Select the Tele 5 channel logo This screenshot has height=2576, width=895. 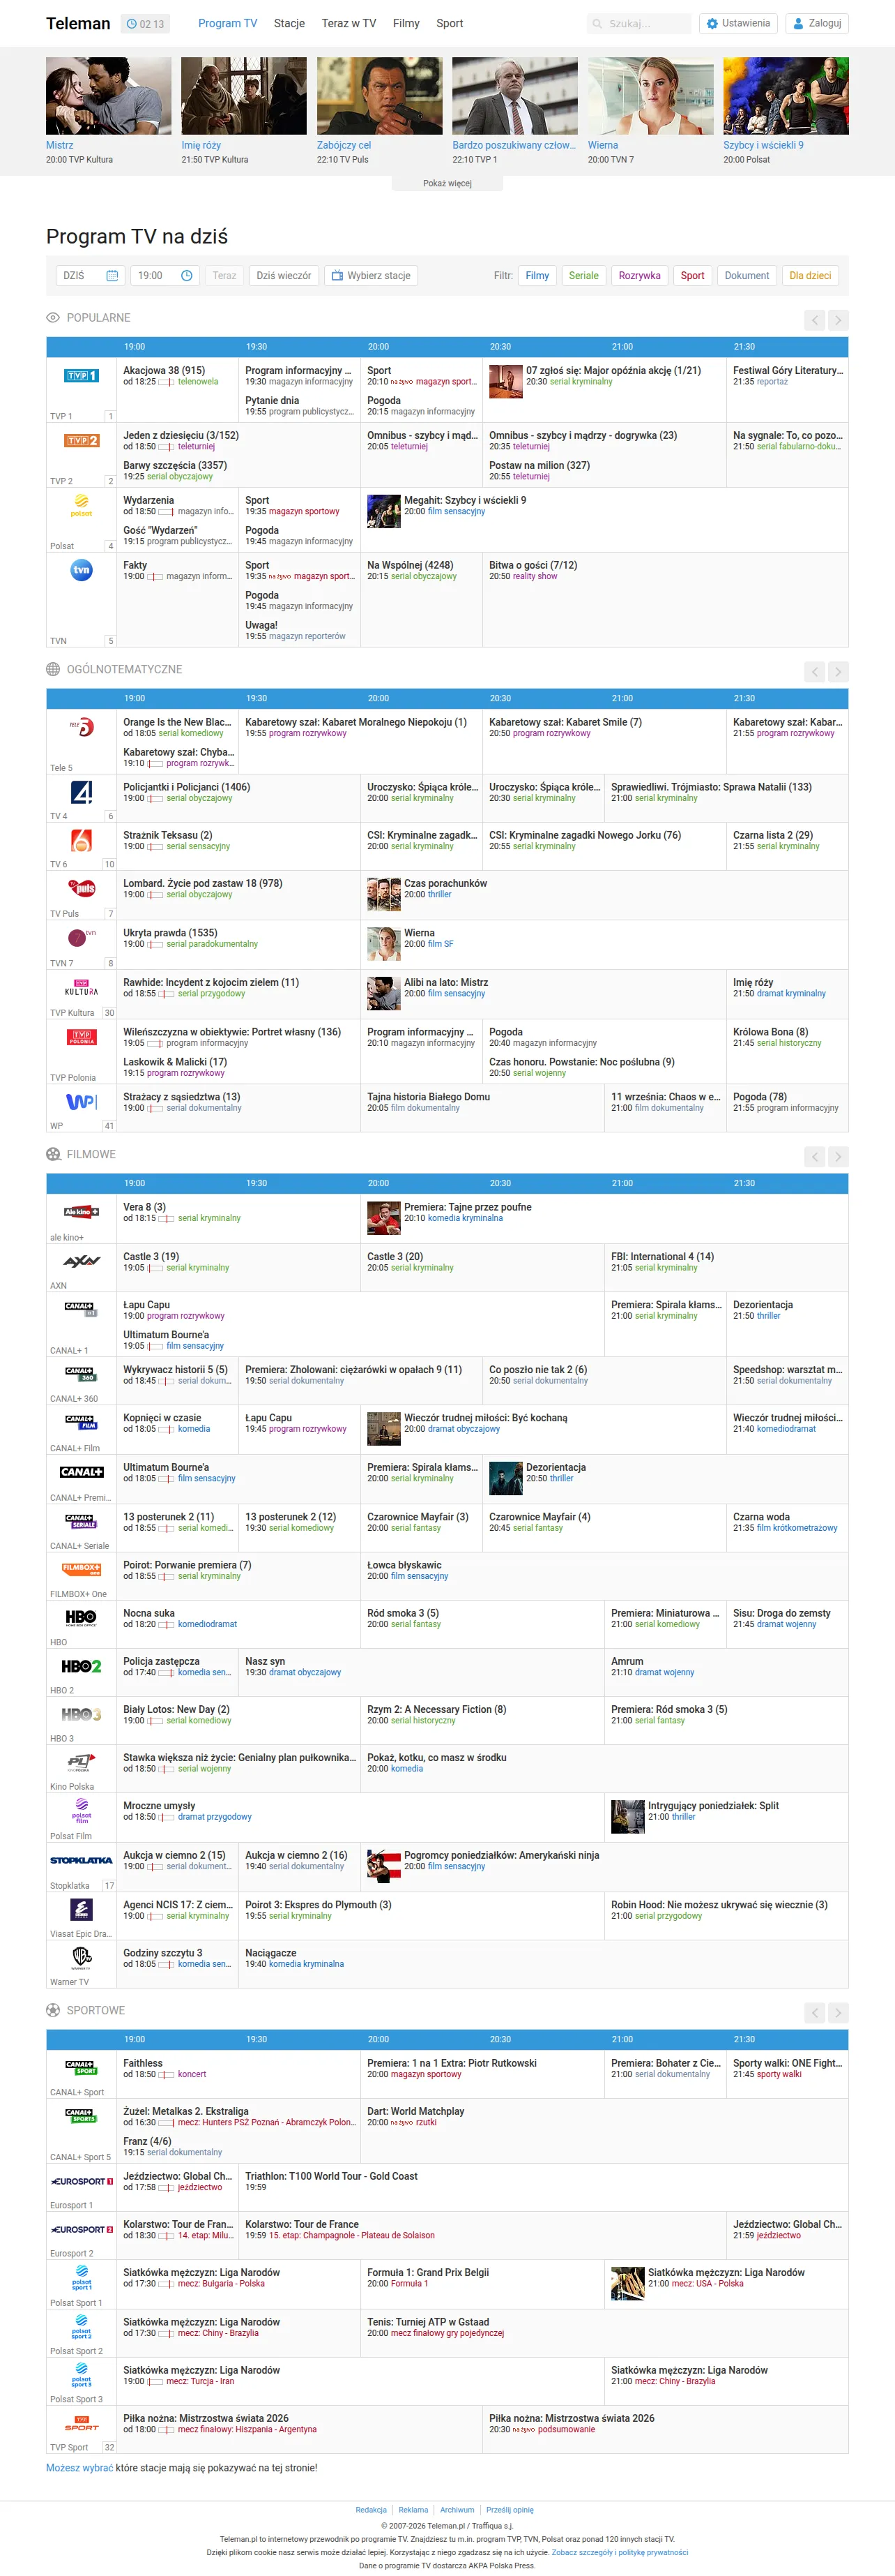(x=81, y=727)
